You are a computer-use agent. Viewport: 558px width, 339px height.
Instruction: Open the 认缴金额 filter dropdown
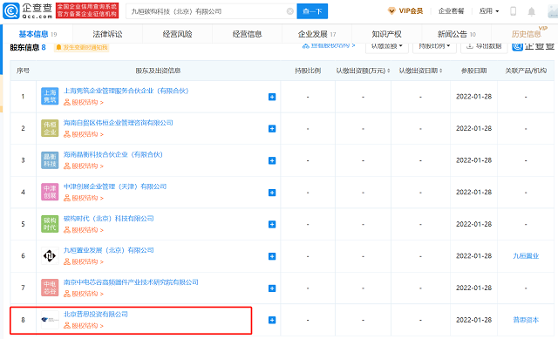[x=387, y=46]
